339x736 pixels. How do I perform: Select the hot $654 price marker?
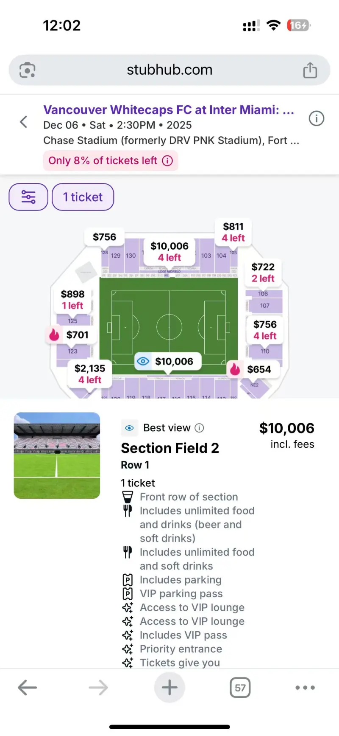tap(253, 369)
